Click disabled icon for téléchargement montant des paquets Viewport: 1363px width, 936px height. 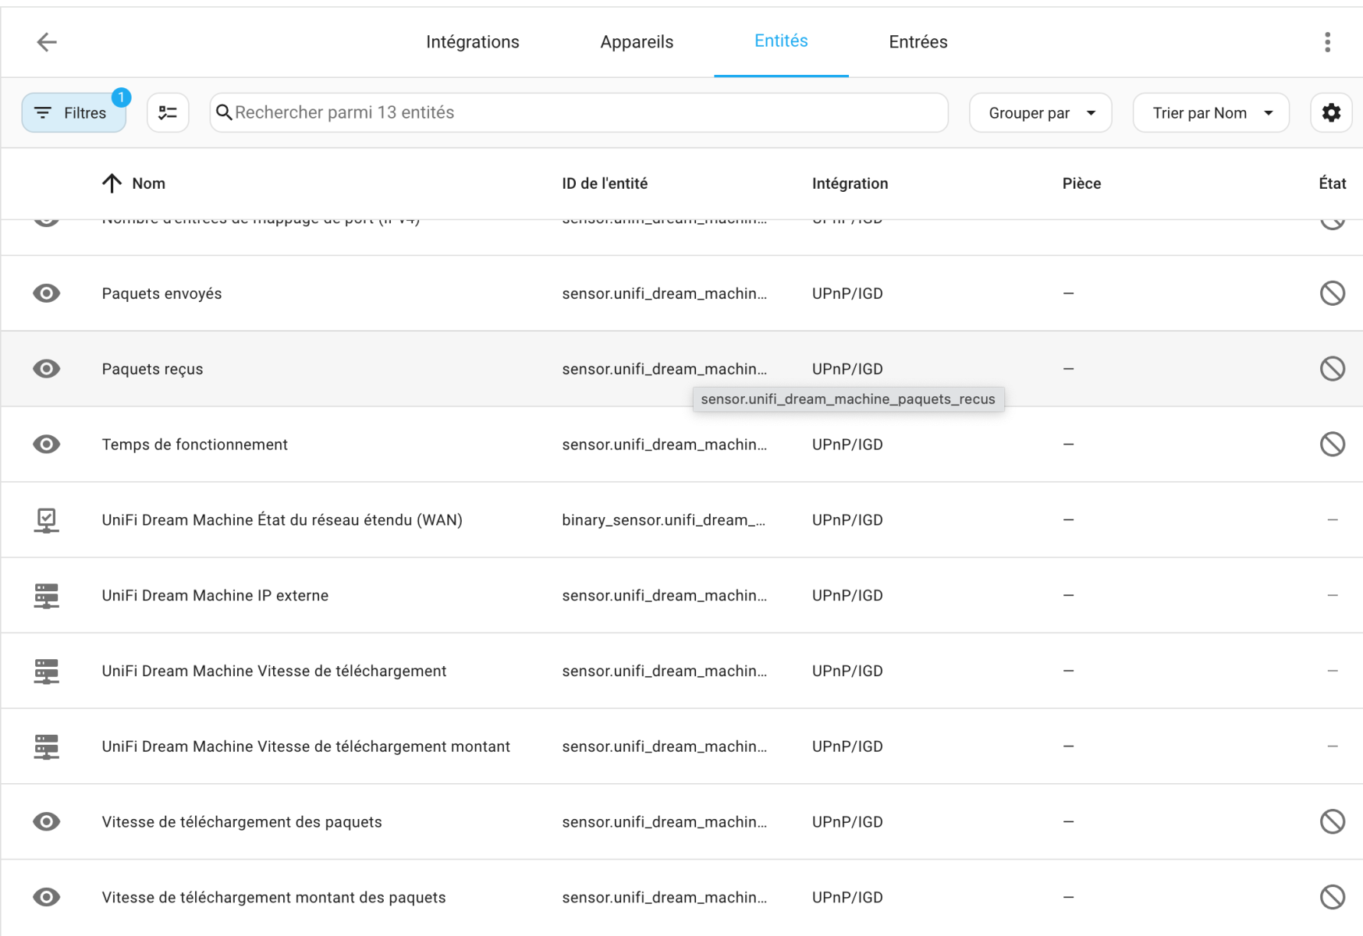point(1333,898)
